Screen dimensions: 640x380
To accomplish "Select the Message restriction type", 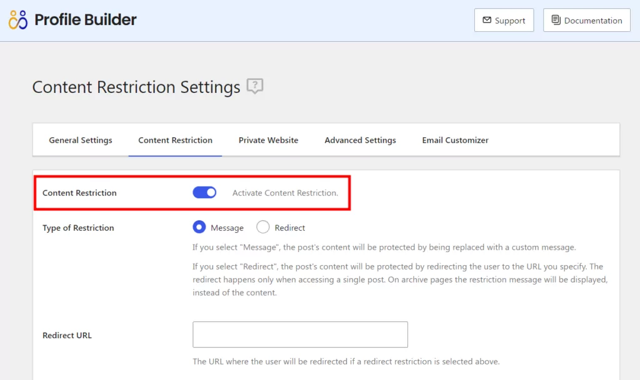I will (x=199, y=227).
